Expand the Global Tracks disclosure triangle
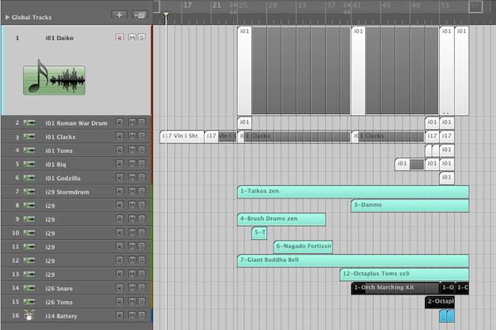Viewport: 496px width, 330px height. 7,17
